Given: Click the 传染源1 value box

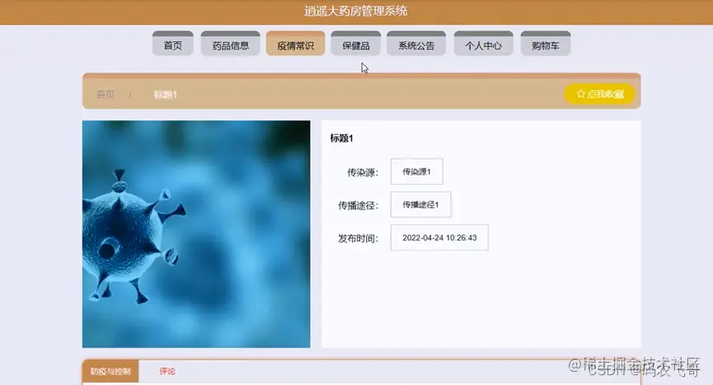Looking at the screenshot, I should pos(416,172).
